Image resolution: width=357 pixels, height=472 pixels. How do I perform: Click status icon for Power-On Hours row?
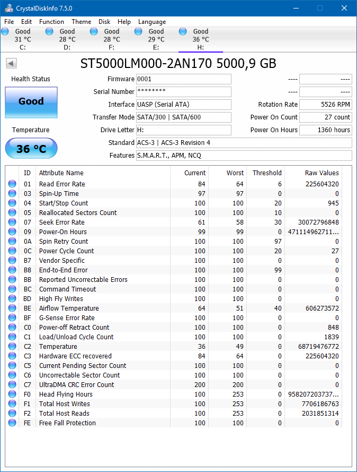(12, 231)
